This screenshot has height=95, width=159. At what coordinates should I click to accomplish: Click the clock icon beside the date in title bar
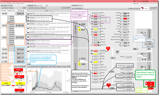tap(134, 1)
